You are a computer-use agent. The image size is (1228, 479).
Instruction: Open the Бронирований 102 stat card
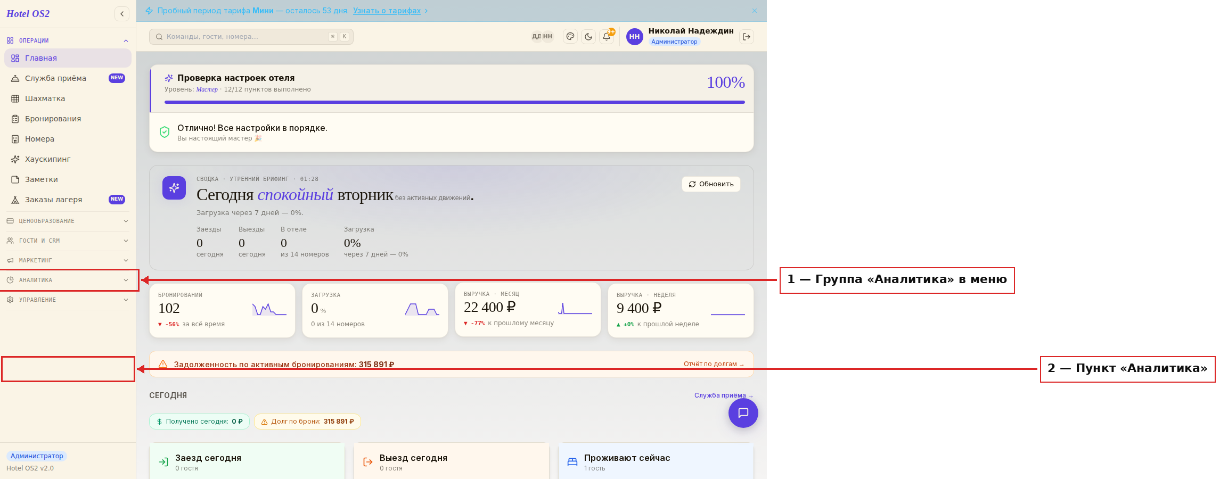(222, 310)
